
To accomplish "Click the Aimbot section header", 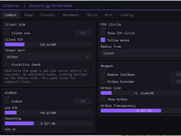I will (x=11, y=93).
